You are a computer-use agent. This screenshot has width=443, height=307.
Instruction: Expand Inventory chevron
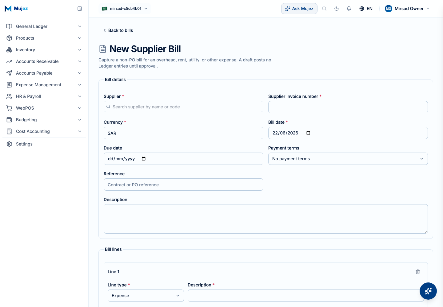[80, 50]
